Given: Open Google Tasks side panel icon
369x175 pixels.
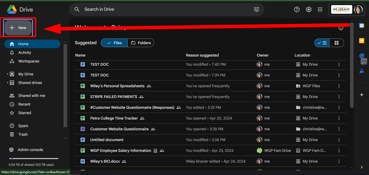Looking at the screenshot, I should pyautogui.click(x=361, y=56).
